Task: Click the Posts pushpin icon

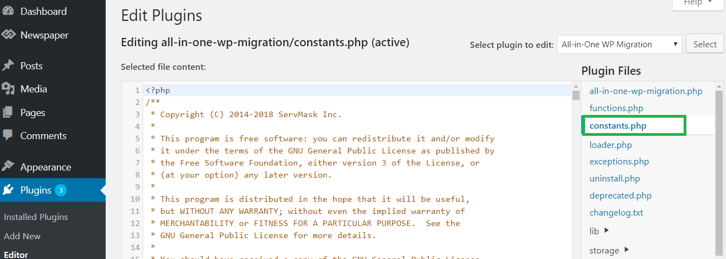Action: click(8, 66)
